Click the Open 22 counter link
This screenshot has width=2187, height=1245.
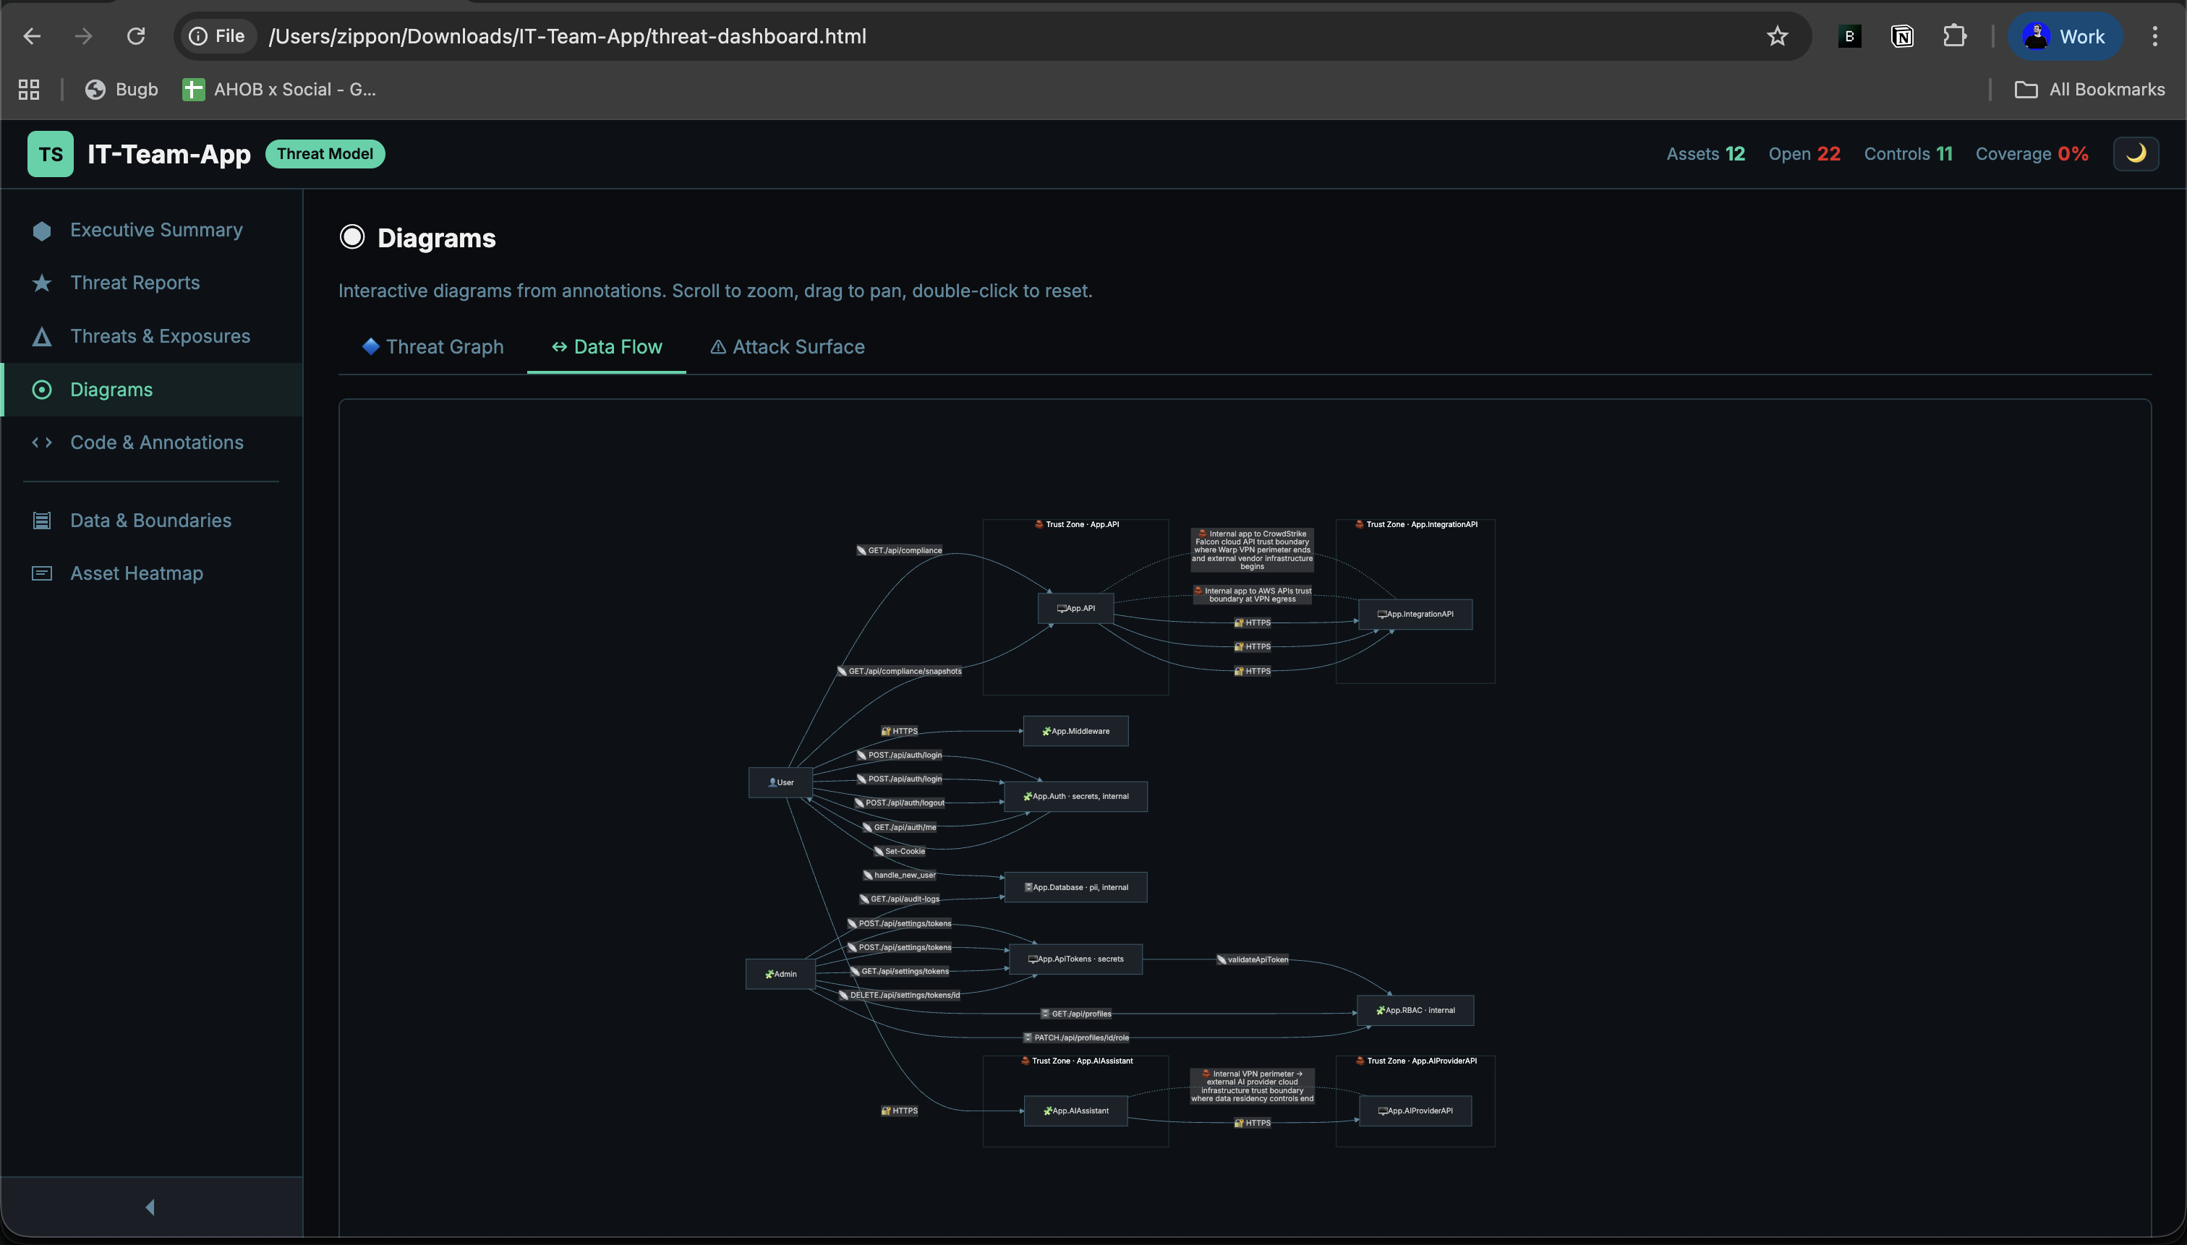1803,154
